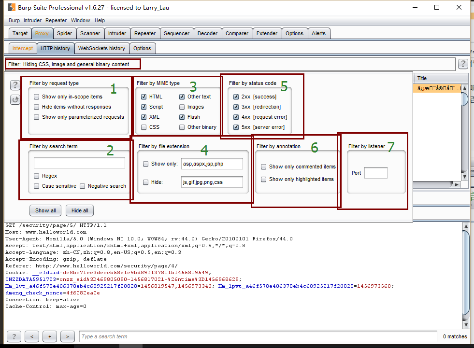474x348 pixels.
Task: Select WebSockets history sub-tab
Action: (x=101, y=48)
